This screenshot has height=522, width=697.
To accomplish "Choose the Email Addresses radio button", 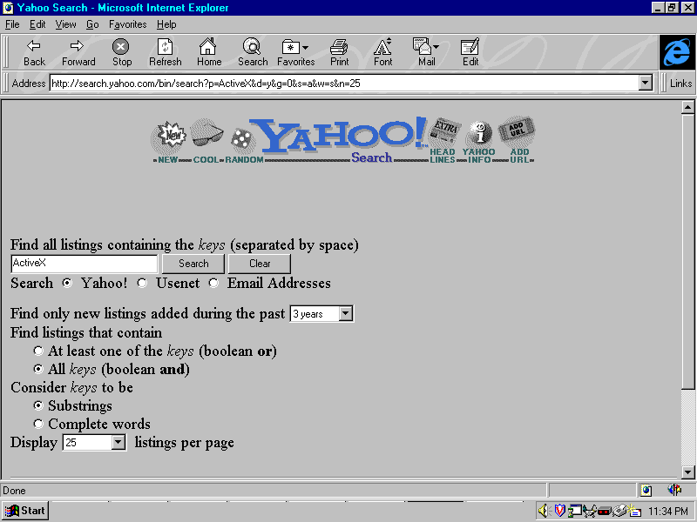I will (x=213, y=284).
